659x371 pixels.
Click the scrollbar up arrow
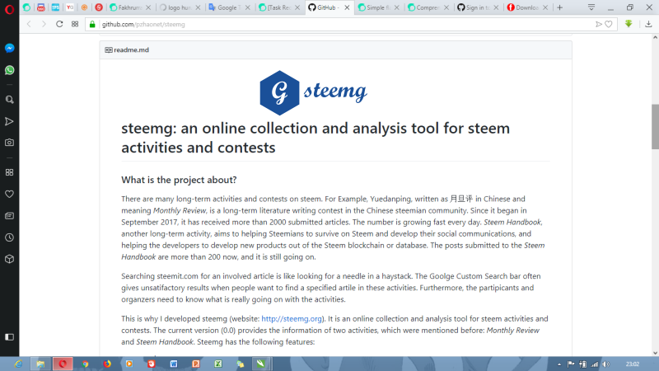[655, 37]
